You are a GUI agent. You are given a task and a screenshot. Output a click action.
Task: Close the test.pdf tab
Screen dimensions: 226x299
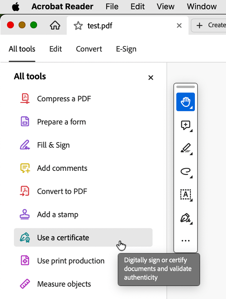[179, 25]
